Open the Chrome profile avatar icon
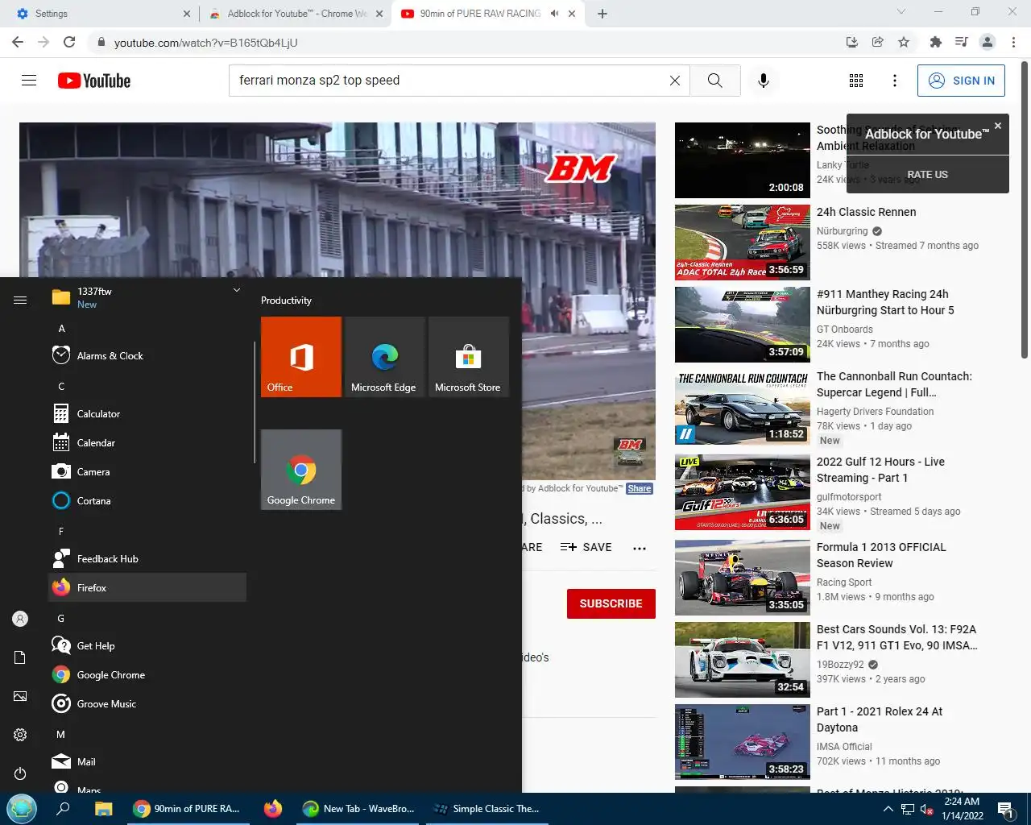1031x825 pixels. click(988, 42)
